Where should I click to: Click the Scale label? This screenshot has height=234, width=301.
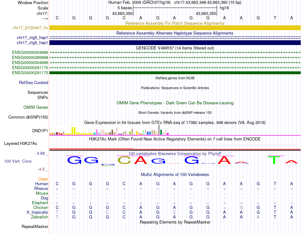point(43,8)
